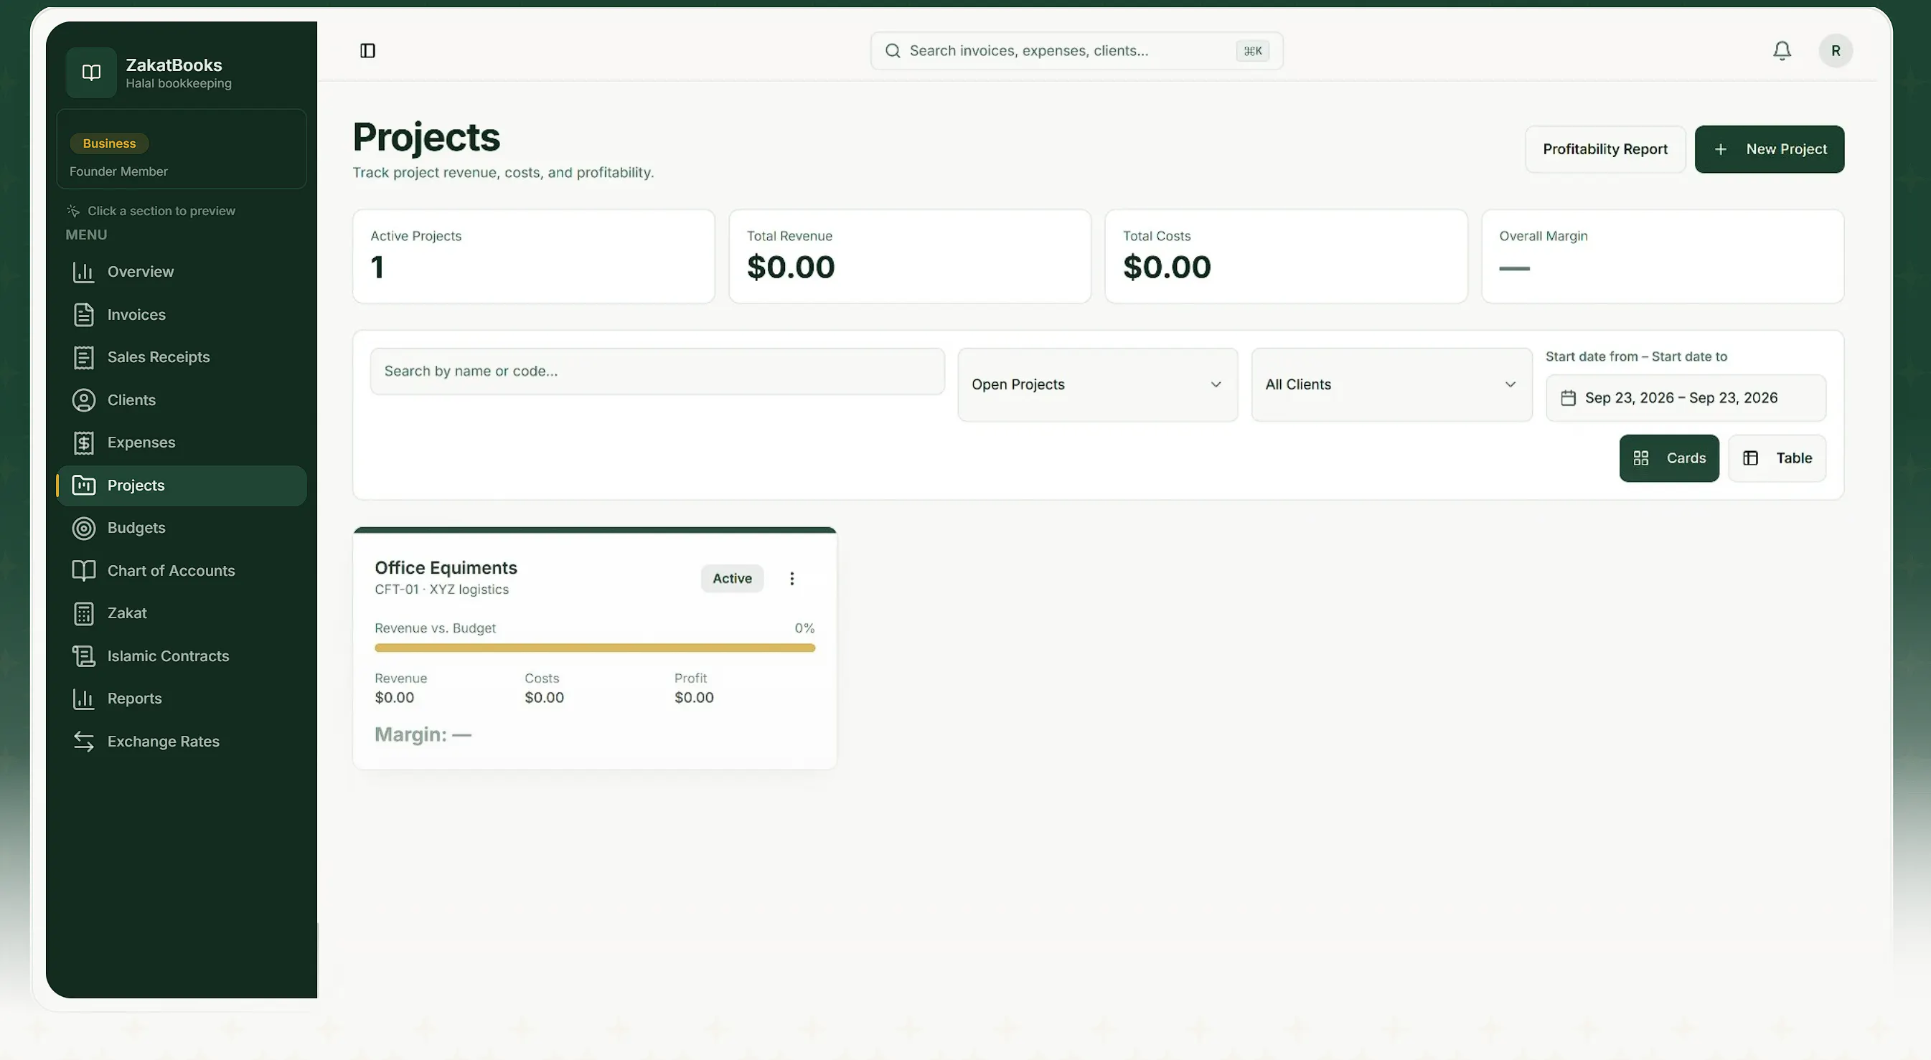Viewport: 1931px width, 1060px height.
Task: Click the Total Costs stat card
Action: (1286, 256)
